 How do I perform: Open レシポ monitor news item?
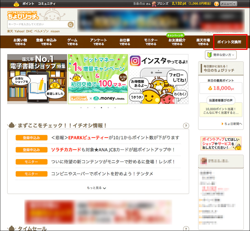(x=113, y=162)
